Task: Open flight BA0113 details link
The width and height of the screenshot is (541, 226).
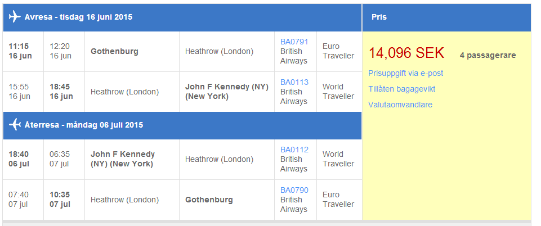Action: point(294,82)
